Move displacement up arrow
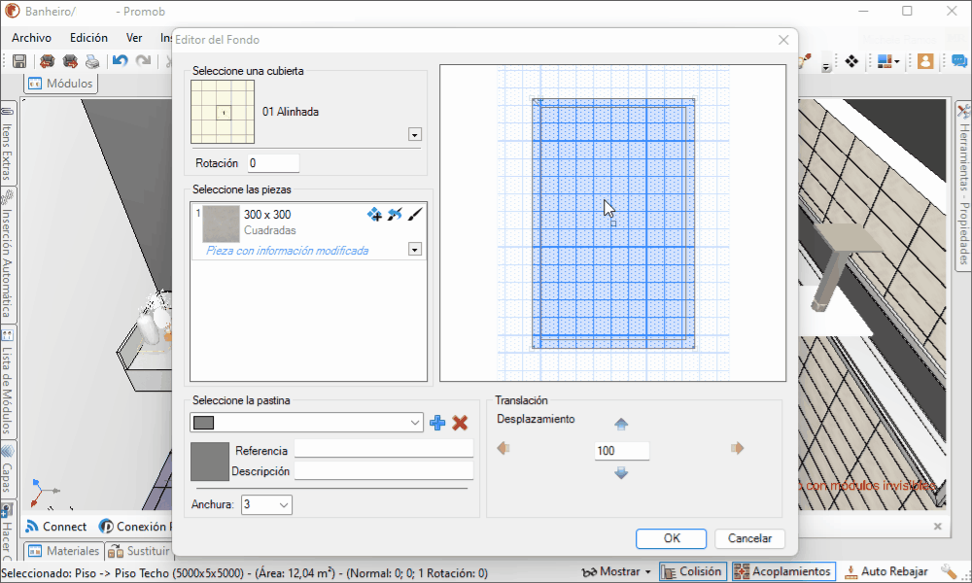This screenshot has width=972, height=583. click(x=621, y=424)
